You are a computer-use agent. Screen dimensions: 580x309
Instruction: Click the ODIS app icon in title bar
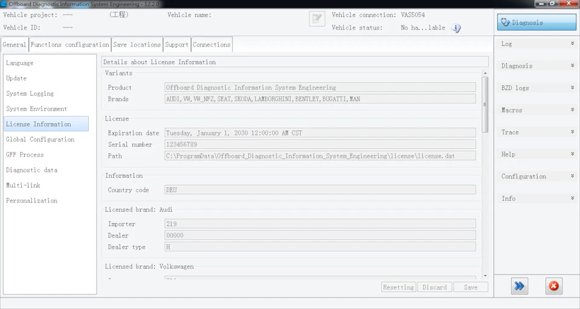coord(4,4)
